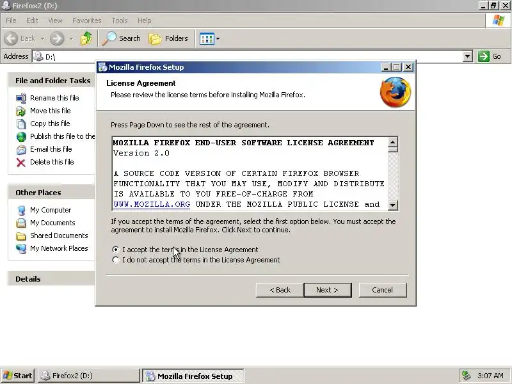The width and height of the screenshot is (512, 384).
Task: Click Mozilla Firefox Setup taskbar button
Action: 193,376
